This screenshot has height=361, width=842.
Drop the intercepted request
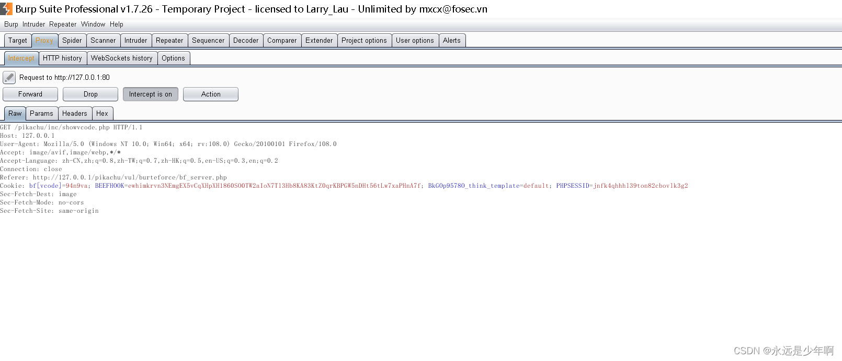point(90,94)
